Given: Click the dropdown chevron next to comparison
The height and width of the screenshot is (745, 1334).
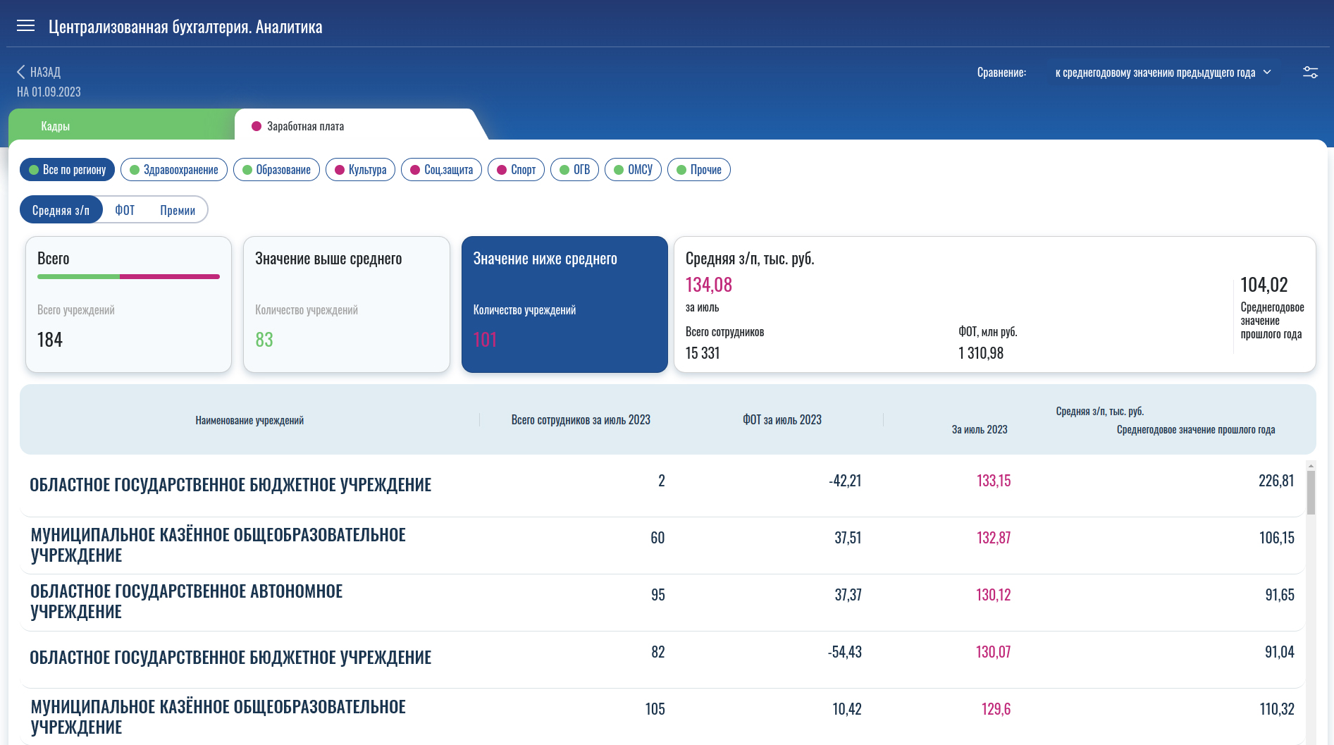Looking at the screenshot, I should tap(1267, 73).
